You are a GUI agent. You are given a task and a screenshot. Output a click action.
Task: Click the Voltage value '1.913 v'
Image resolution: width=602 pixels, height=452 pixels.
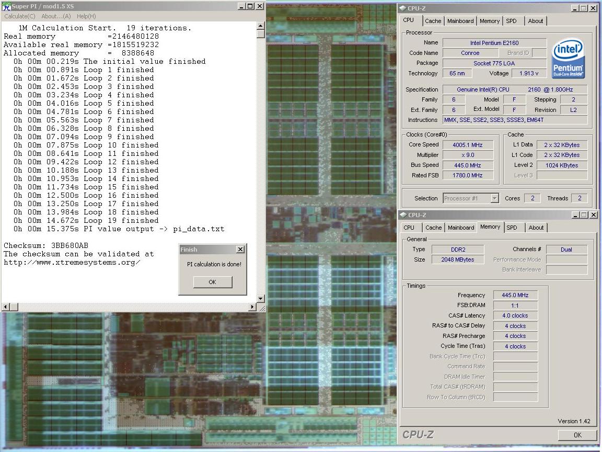[x=529, y=73]
